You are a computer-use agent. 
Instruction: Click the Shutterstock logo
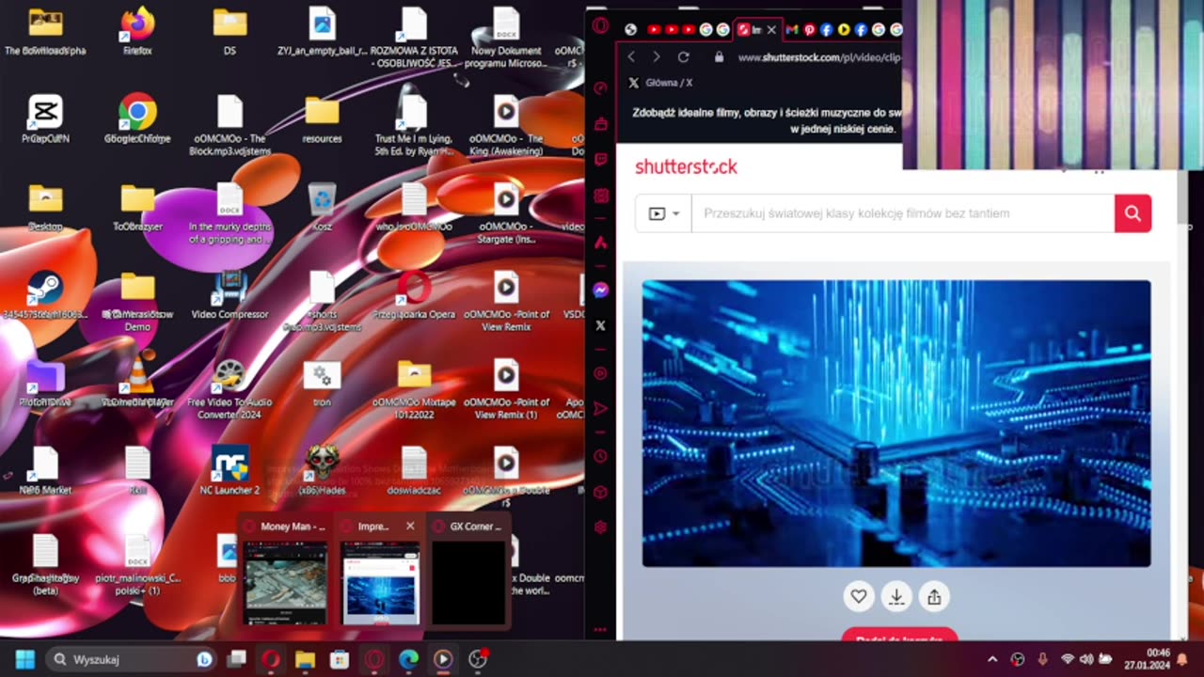point(686,166)
